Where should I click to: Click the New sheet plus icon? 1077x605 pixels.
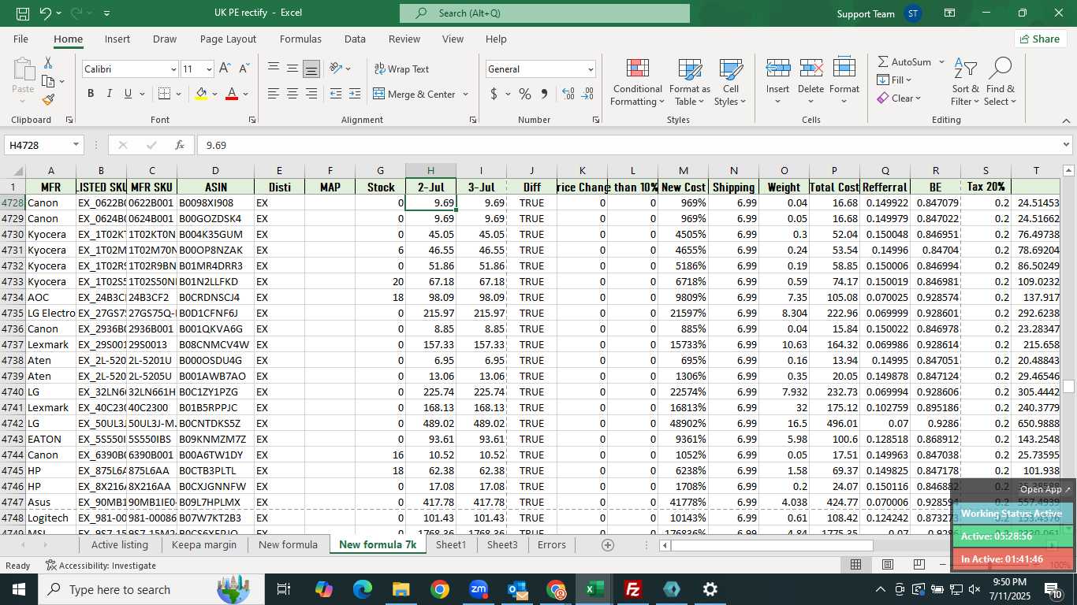pos(607,545)
